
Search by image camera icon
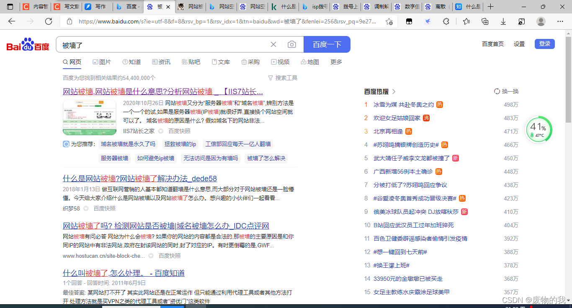click(292, 44)
